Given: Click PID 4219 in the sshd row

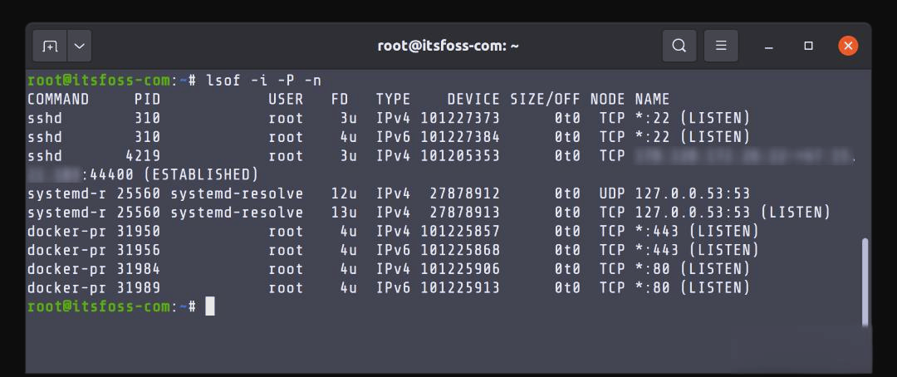Looking at the screenshot, I should (143, 155).
